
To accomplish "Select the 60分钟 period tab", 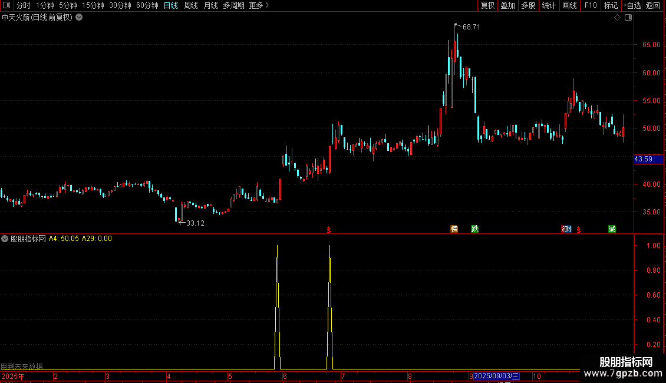I will [147, 5].
